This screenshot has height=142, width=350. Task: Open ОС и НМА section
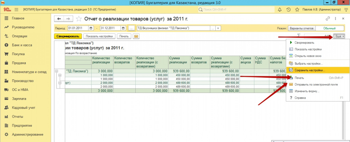25,90
